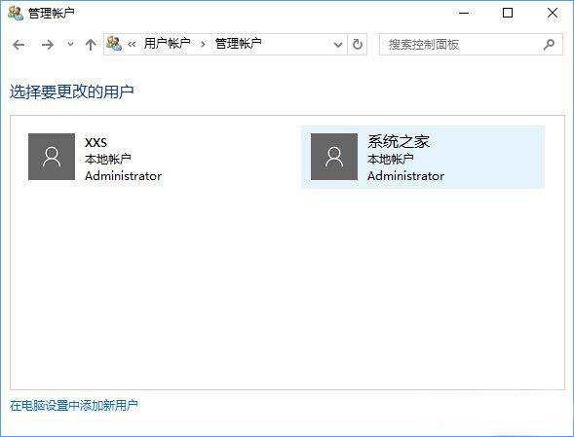Maximize the 管理帐户 window

tap(508, 13)
